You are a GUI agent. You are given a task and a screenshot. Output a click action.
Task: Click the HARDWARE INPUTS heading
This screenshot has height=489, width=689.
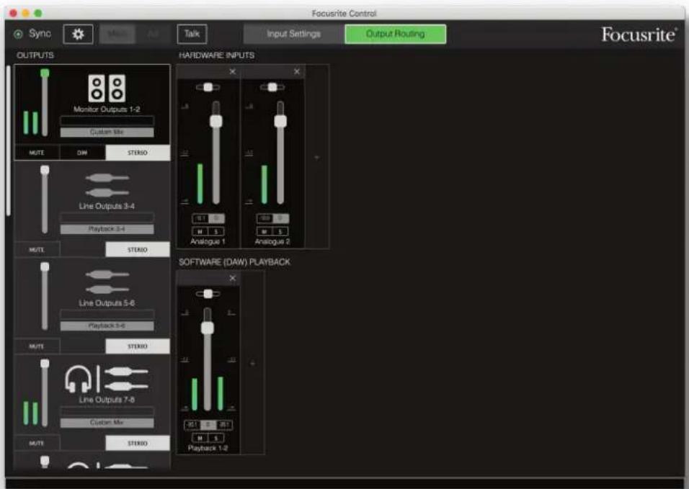click(x=216, y=55)
